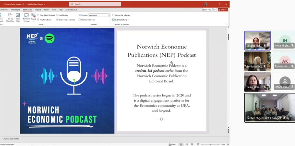Image resolution: width=295 pixels, height=146 pixels.
Task: Switch to the Review tab
Action: [x=46, y=10]
